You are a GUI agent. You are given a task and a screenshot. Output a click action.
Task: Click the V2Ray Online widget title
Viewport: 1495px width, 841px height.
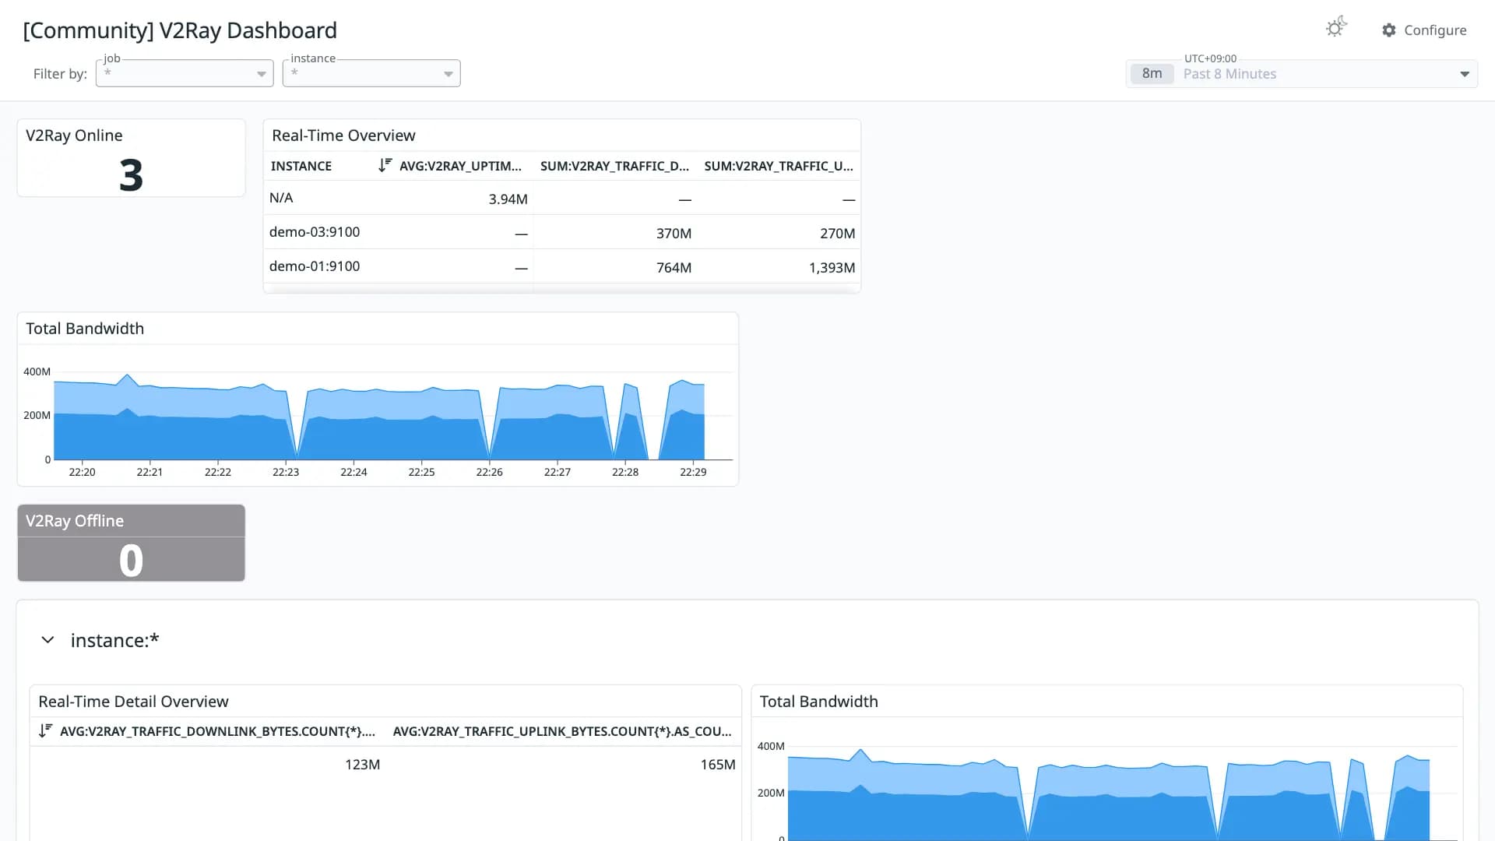tap(74, 135)
